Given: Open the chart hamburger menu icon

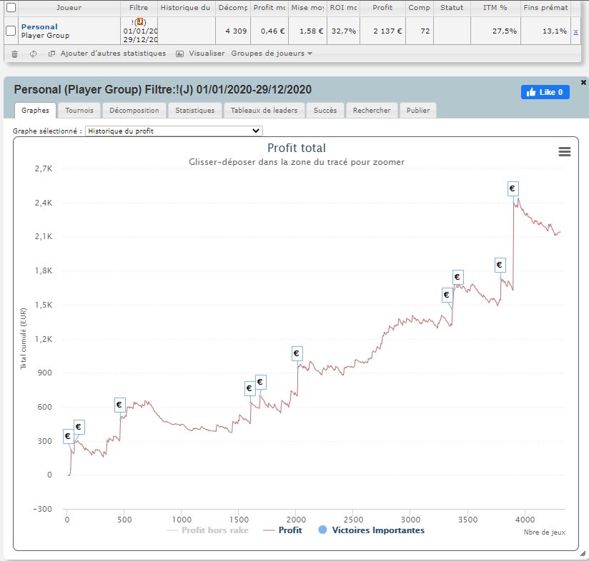Looking at the screenshot, I should coord(565,151).
